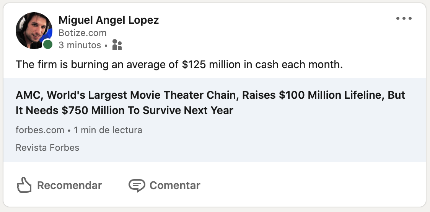Click the Botize.com subtitle under the name
430x212 pixels.
click(82, 33)
